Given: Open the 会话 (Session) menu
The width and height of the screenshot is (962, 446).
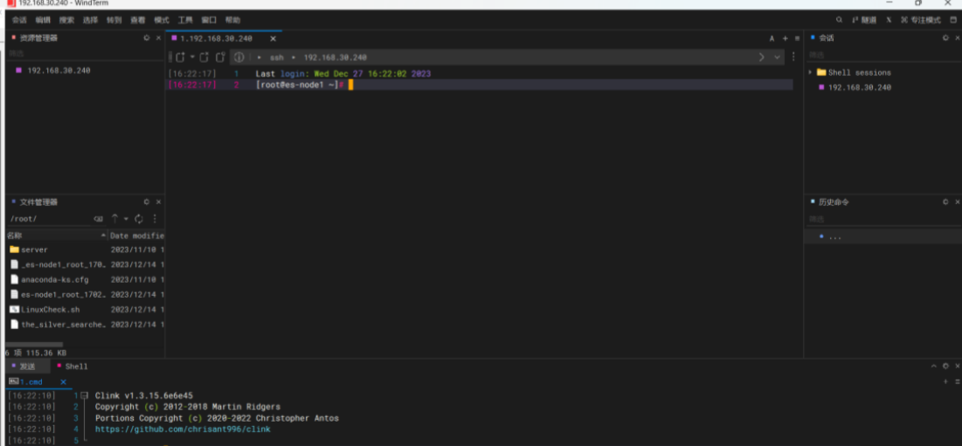Looking at the screenshot, I should pyautogui.click(x=19, y=20).
